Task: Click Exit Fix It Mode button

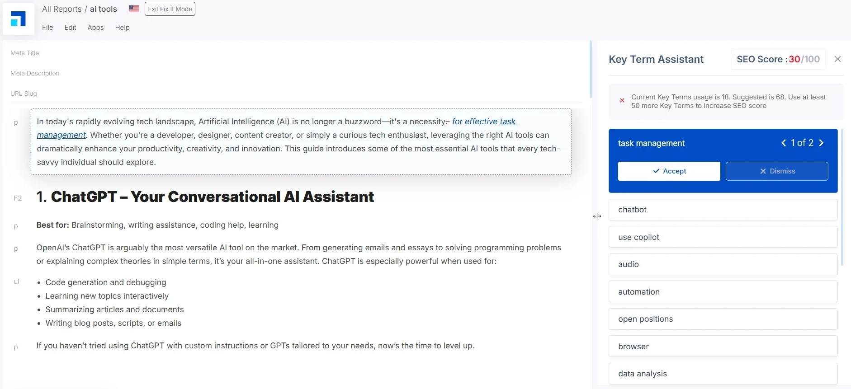Action: coord(170,9)
